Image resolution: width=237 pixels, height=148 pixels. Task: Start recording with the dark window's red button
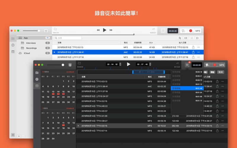click(x=215, y=65)
